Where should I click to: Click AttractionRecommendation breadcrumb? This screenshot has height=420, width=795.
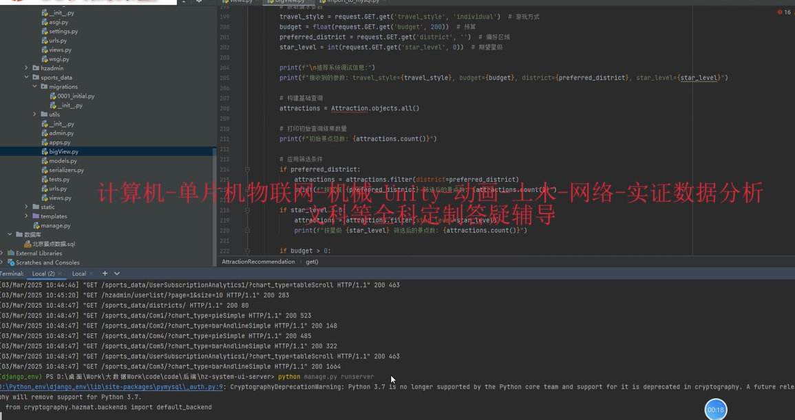pyautogui.click(x=258, y=262)
